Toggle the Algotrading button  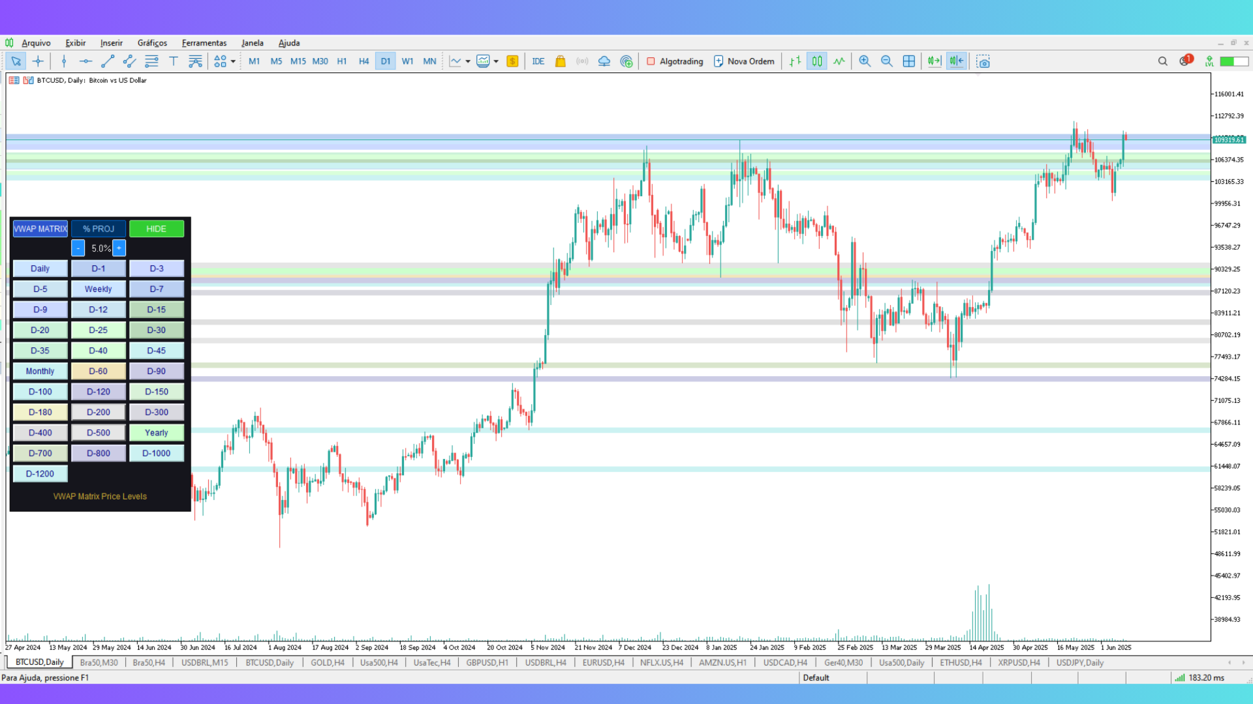pos(675,61)
